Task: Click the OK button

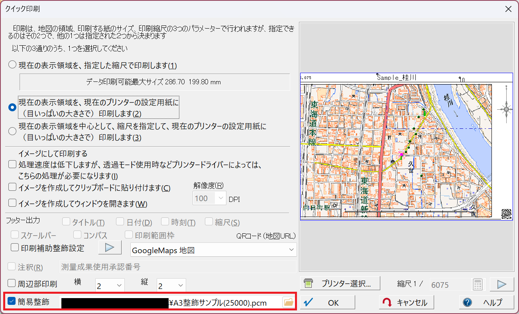Action: click(327, 302)
